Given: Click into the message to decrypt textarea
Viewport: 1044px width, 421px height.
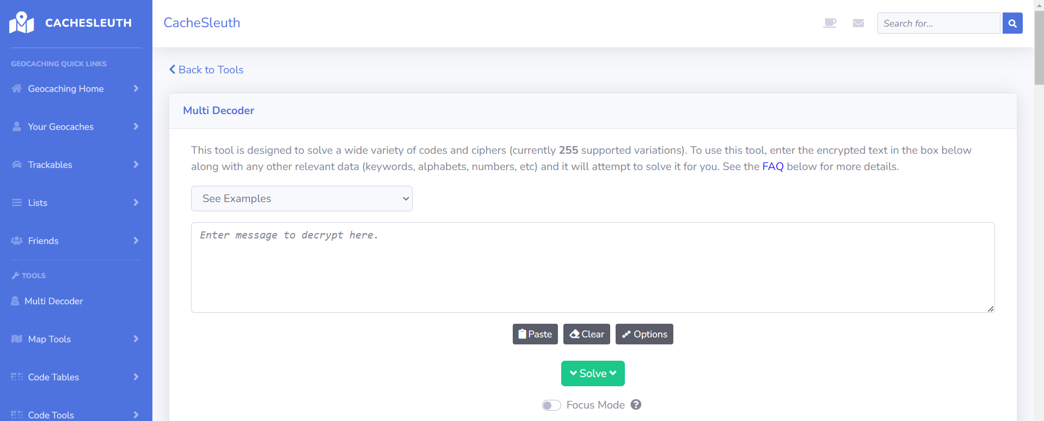Looking at the screenshot, I should (x=592, y=267).
